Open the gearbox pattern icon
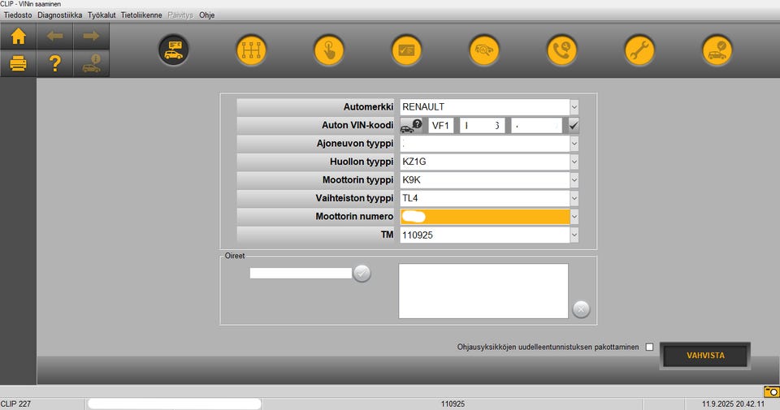Viewport: 780px width, 410px height. 251,50
